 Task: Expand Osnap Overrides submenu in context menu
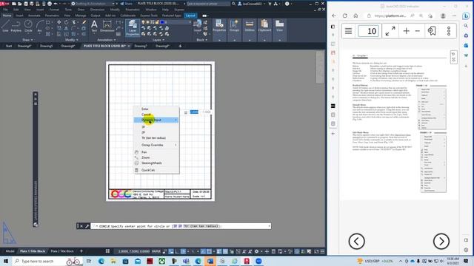point(176,145)
